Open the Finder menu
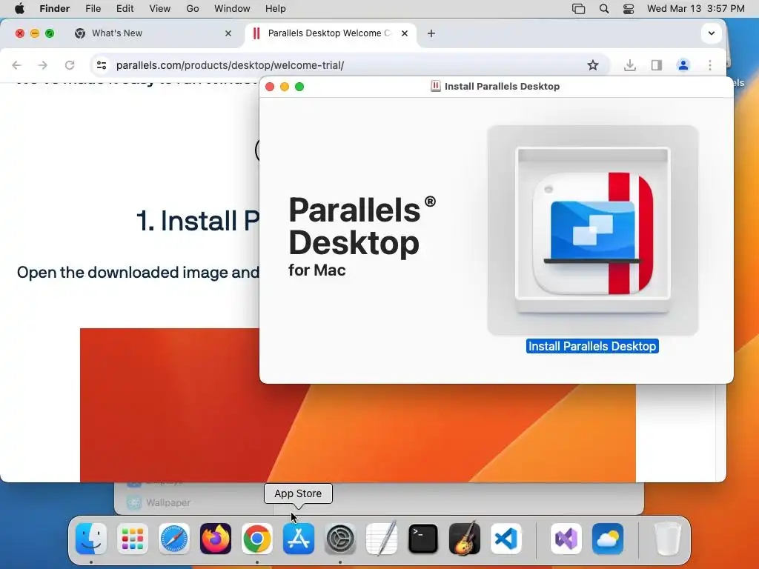This screenshot has height=569, width=759. click(x=55, y=9)
